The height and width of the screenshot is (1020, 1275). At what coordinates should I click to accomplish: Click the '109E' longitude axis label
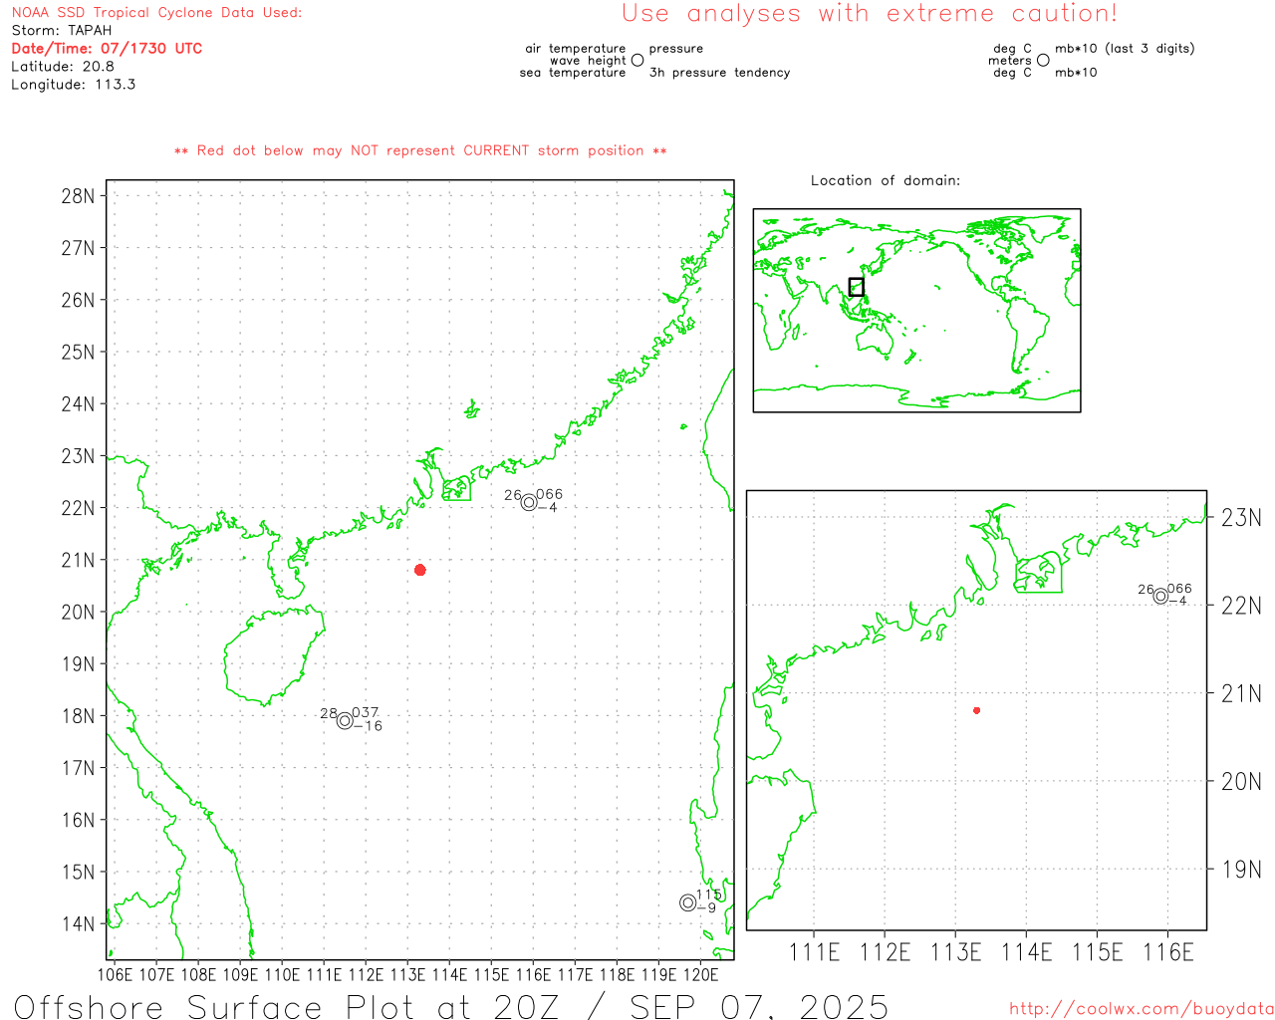pyautogui.click(x=241, y=974)
